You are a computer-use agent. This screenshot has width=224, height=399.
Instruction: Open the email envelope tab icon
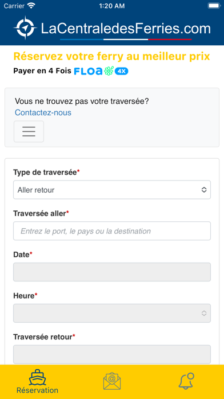click(x=112, y=381)
